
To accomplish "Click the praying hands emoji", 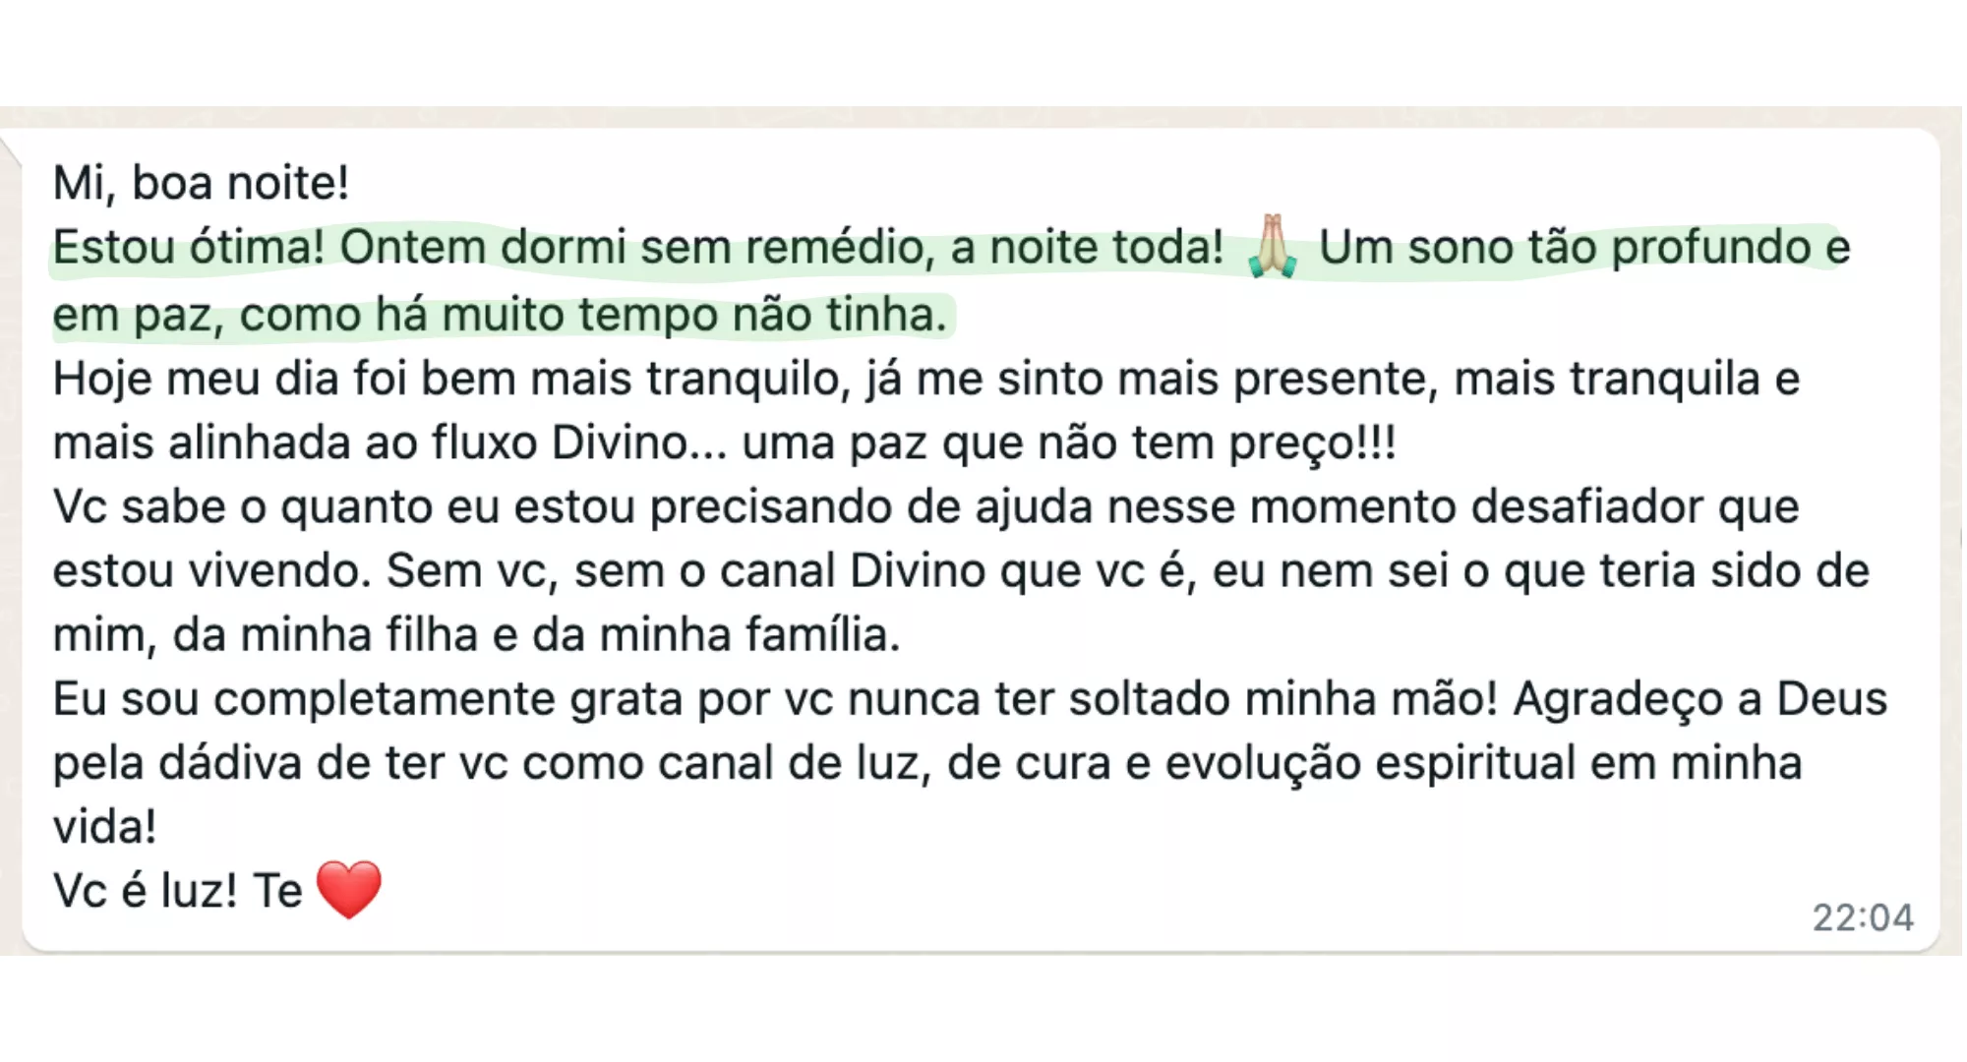I will (1272, 247).
